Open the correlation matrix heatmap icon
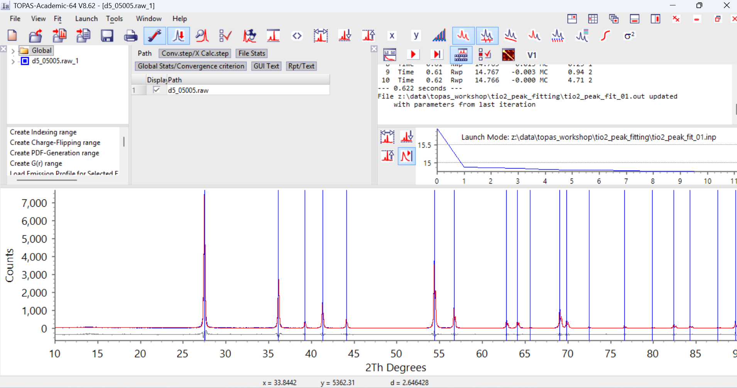This screenshot has width=737, height=388. coord(508,55)
